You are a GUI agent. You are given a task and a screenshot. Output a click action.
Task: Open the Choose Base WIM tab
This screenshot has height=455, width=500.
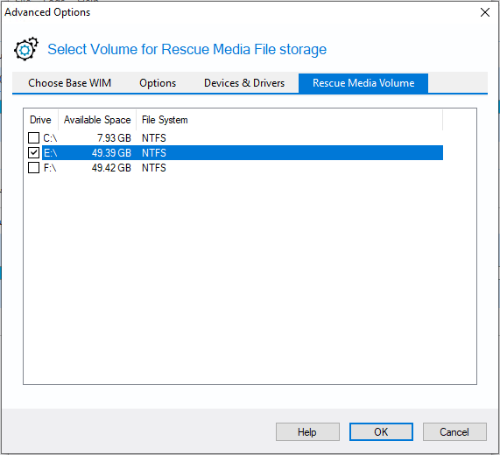coord(69,83)
